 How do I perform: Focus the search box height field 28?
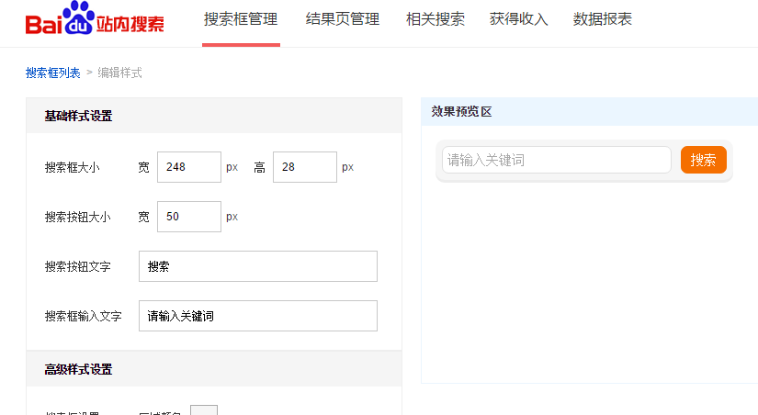click(304, 167)
